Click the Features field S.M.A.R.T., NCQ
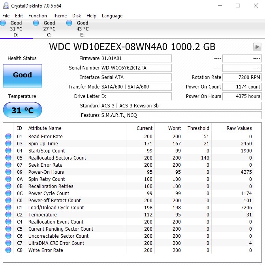 [181, 115]
